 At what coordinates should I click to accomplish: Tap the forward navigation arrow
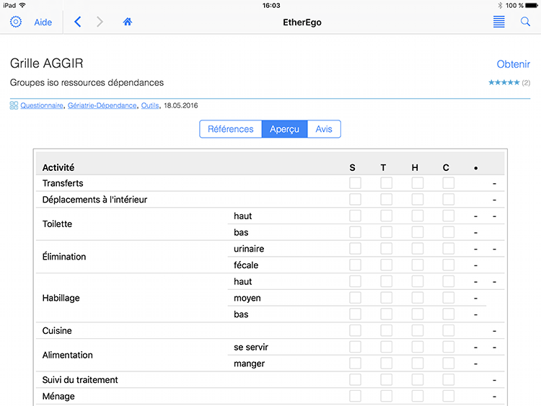pos(100,22)
